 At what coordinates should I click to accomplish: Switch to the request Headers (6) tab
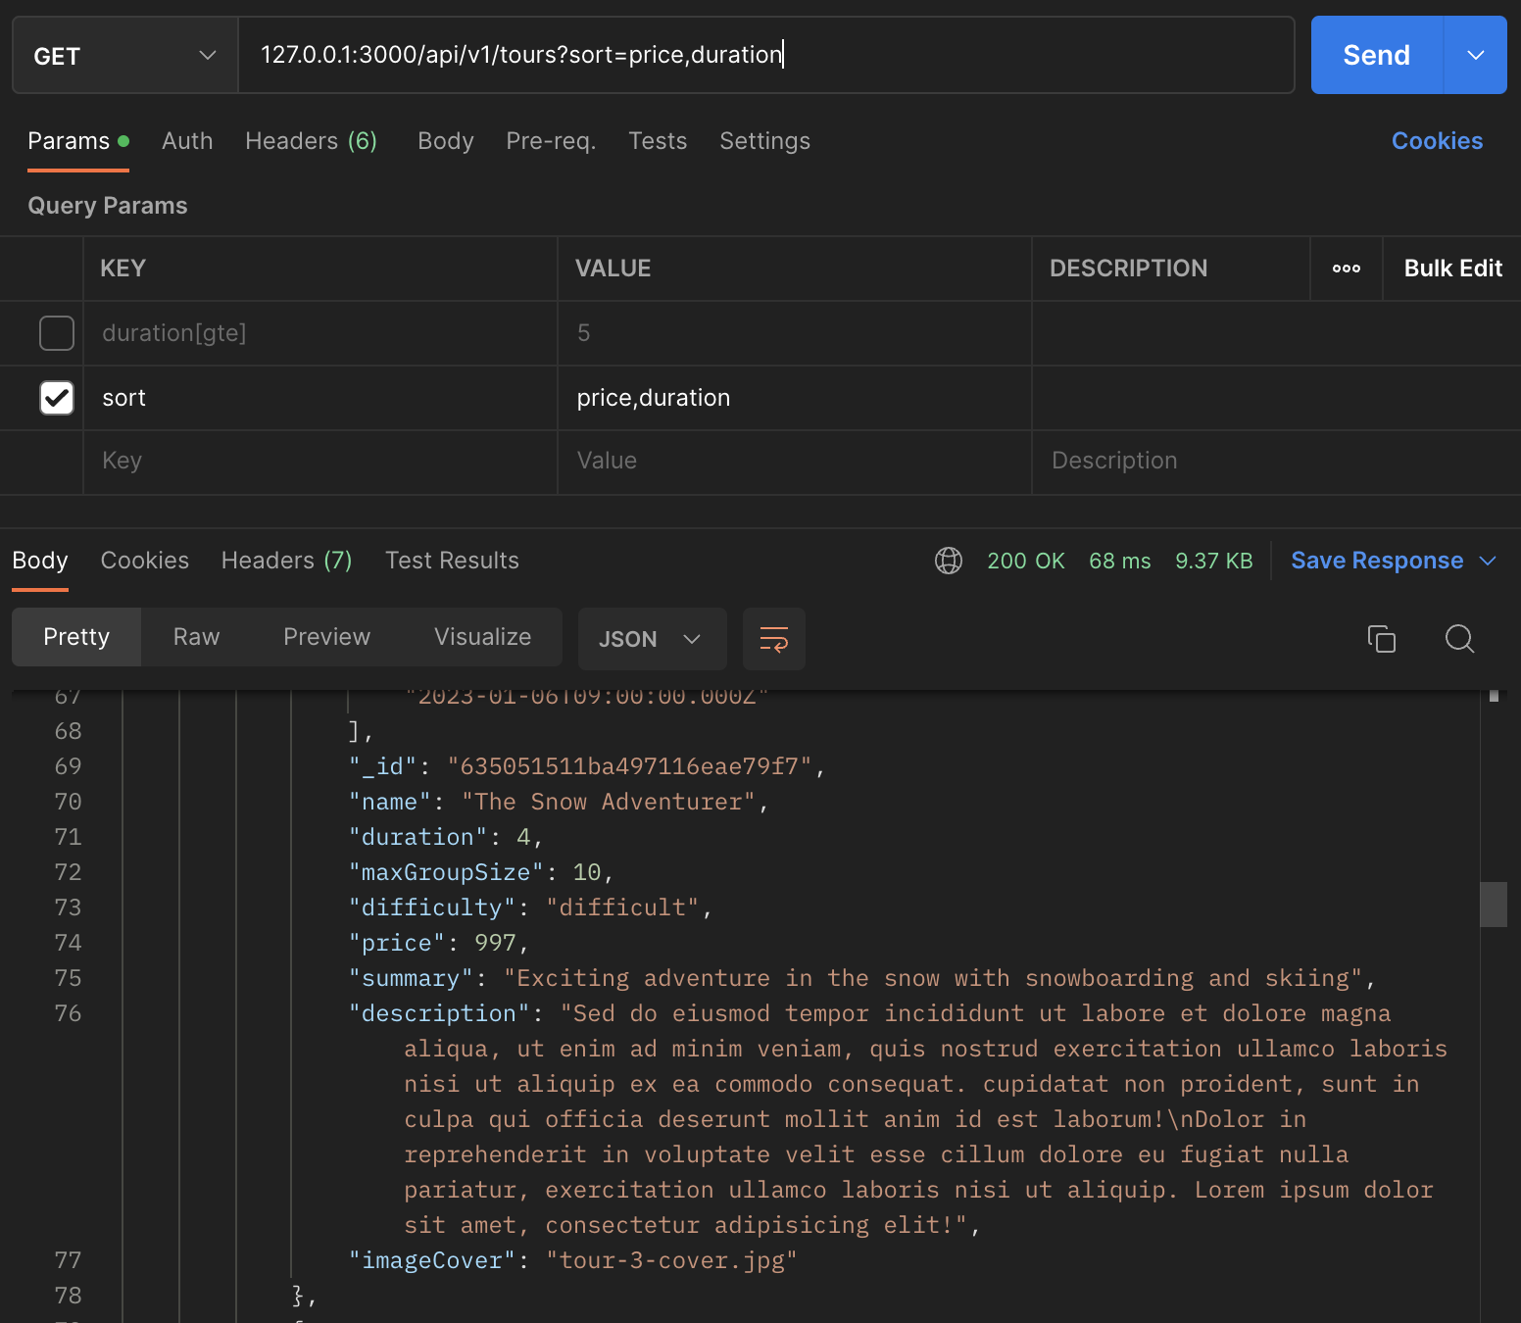tap(311, 141)
